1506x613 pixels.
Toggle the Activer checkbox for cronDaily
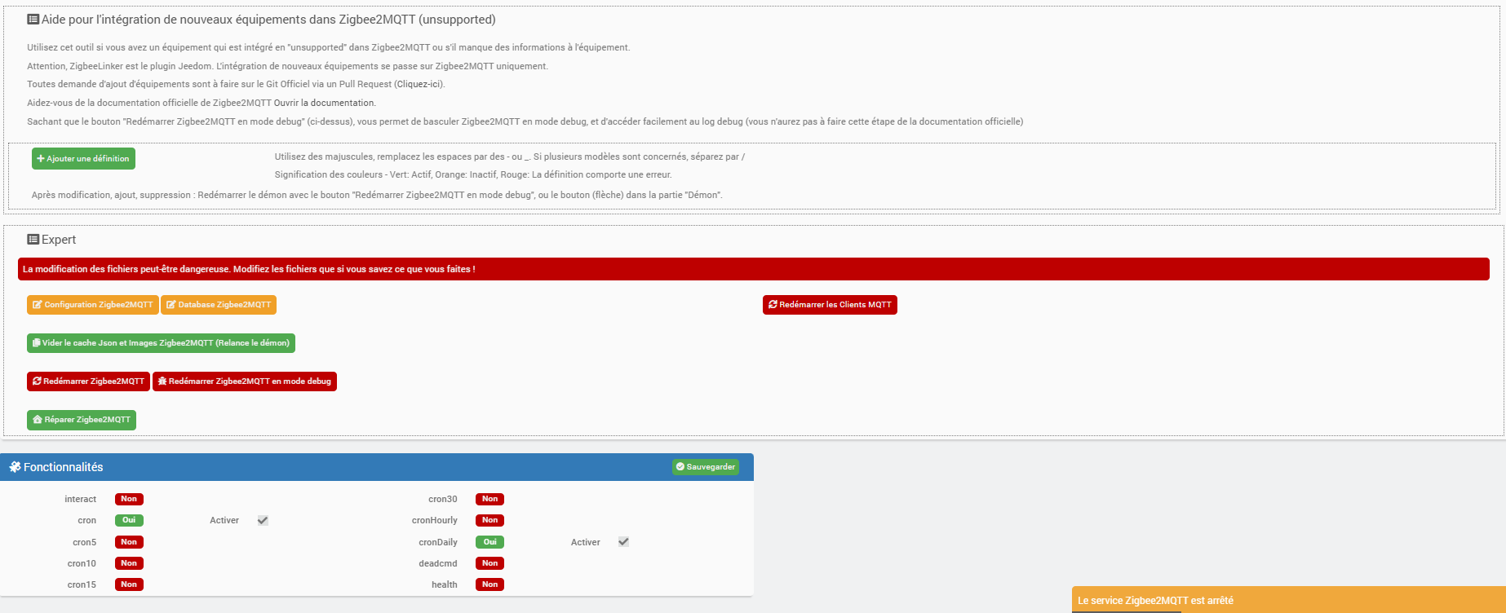623,542
